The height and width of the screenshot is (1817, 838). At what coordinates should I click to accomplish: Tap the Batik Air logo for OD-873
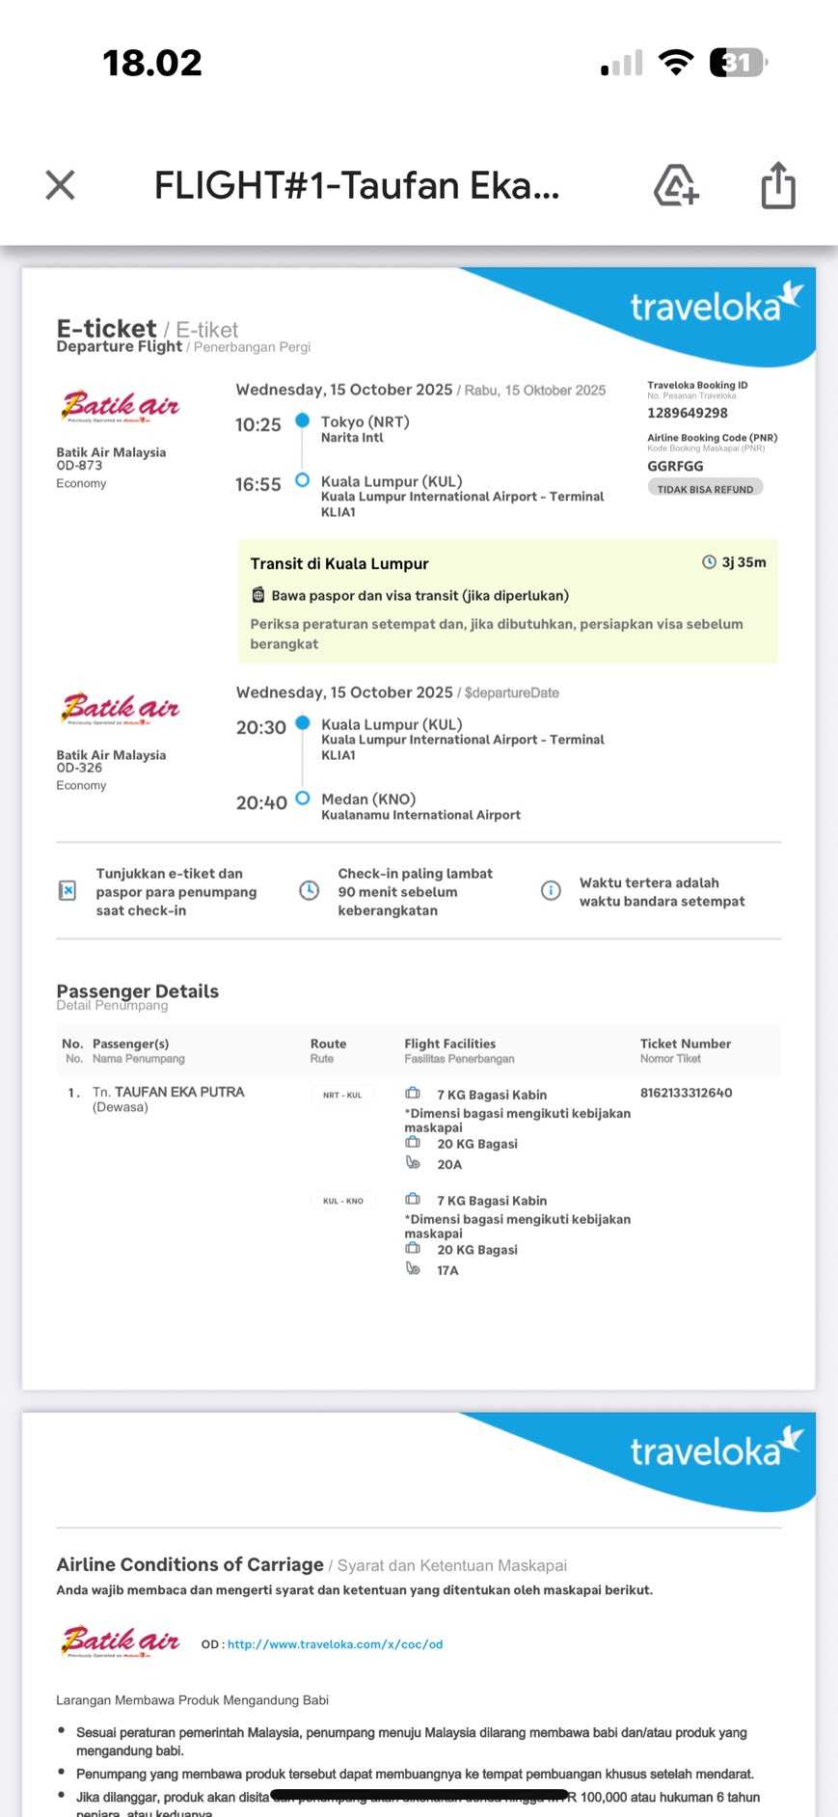(x=121, y=407)
